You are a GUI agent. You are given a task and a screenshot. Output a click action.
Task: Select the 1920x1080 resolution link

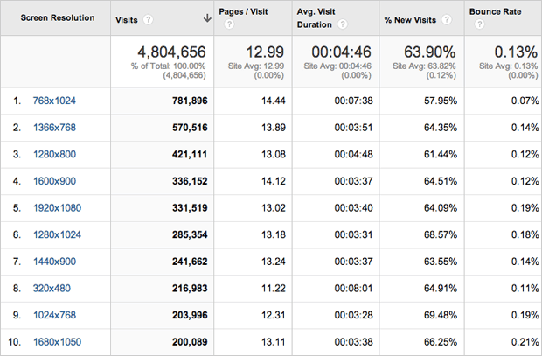pyautogui.click(x=57, y=208)
